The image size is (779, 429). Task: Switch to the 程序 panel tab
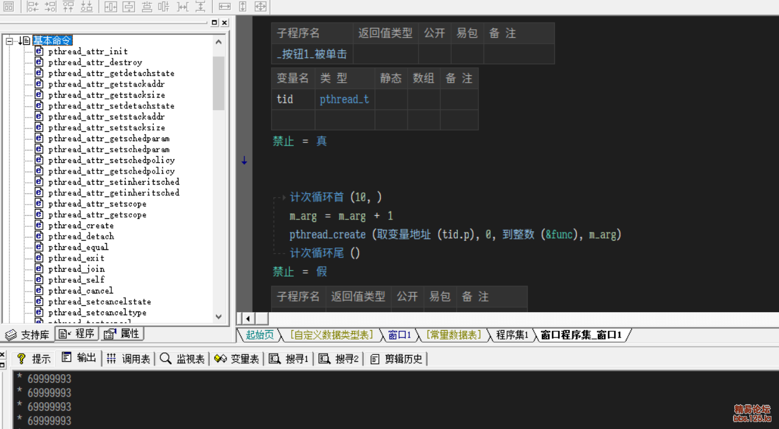pyautogui.click(x=78, y=334)
